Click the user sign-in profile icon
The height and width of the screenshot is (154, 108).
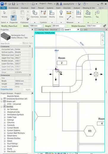point(61,4)
